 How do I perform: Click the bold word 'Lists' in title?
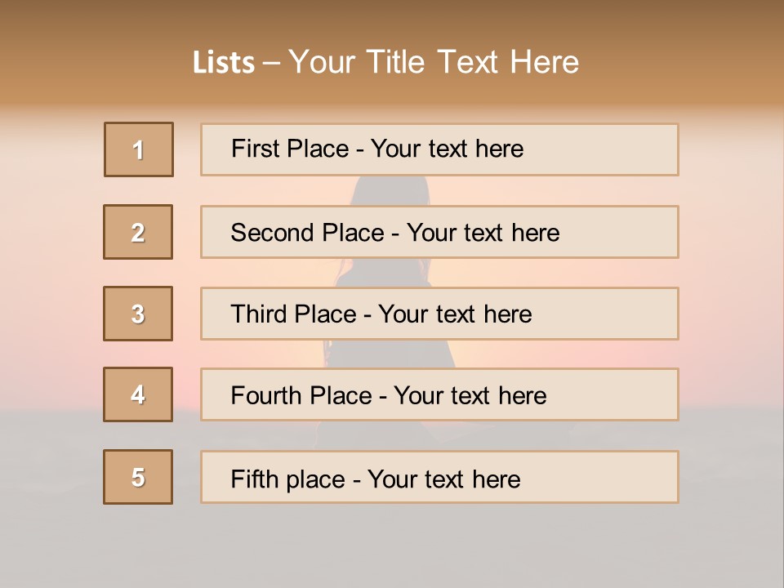[x=224, y=63]
